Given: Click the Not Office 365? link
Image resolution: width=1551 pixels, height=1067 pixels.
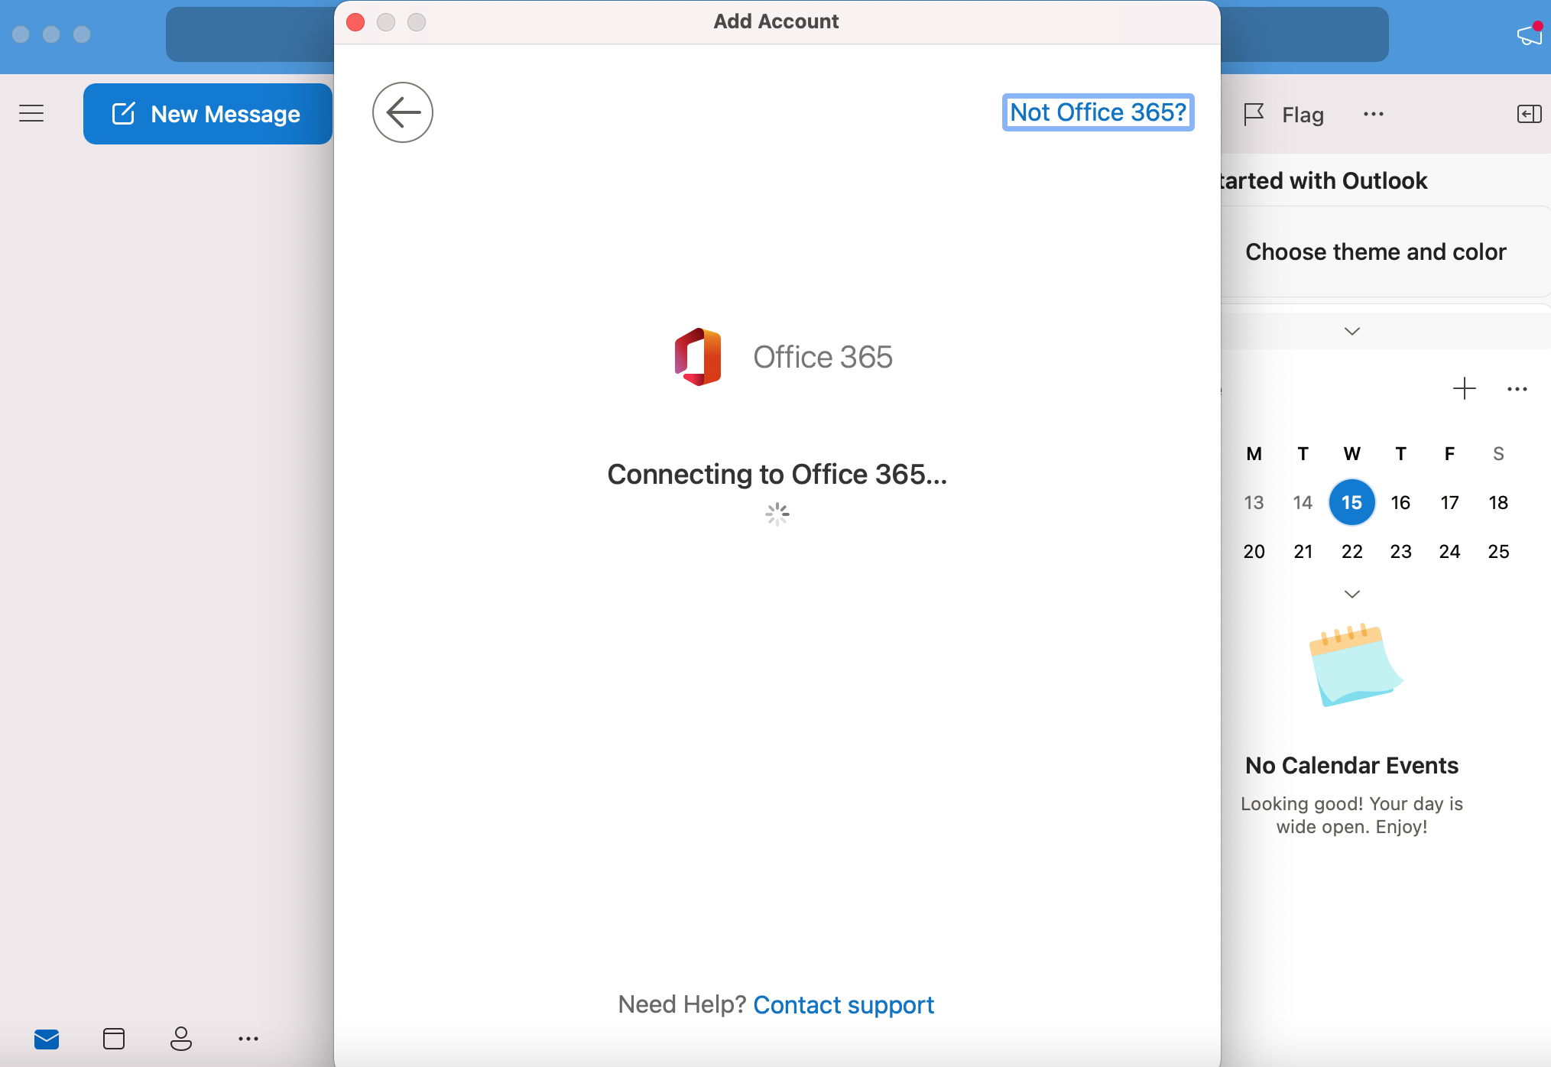Looking at the screenshot, I should (x=1098, y=112).
